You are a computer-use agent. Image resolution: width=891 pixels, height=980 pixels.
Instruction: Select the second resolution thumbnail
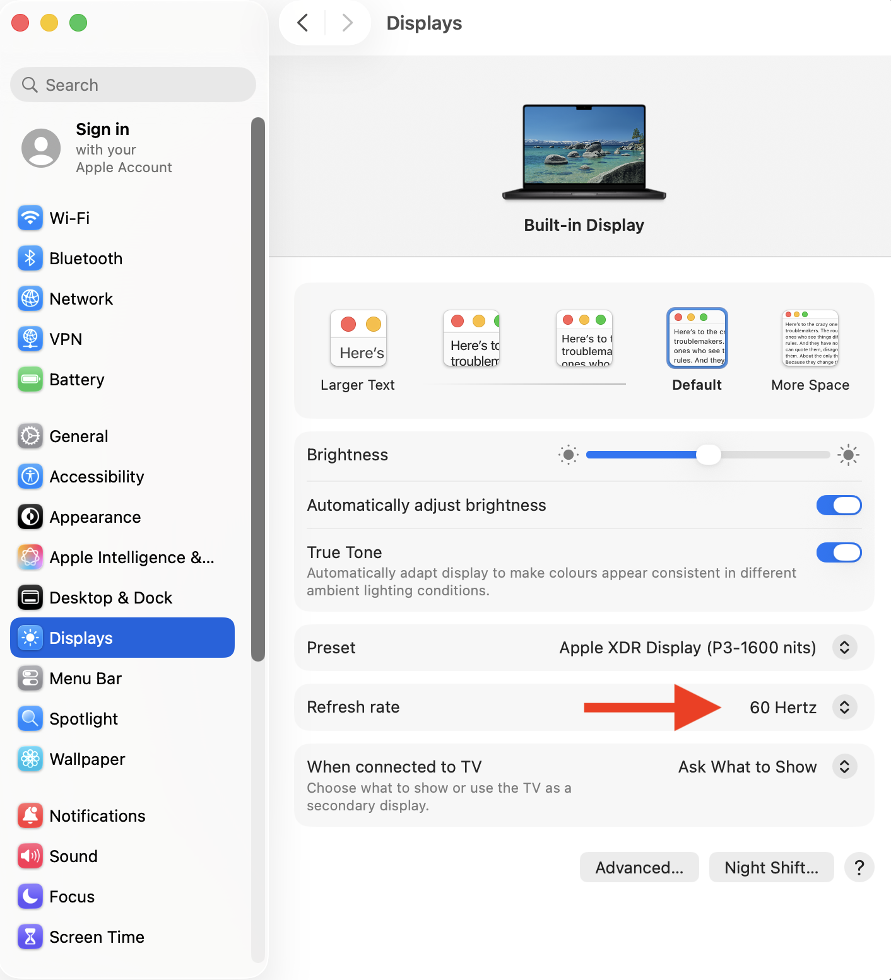pyautogui.click(x=471, y=338)
